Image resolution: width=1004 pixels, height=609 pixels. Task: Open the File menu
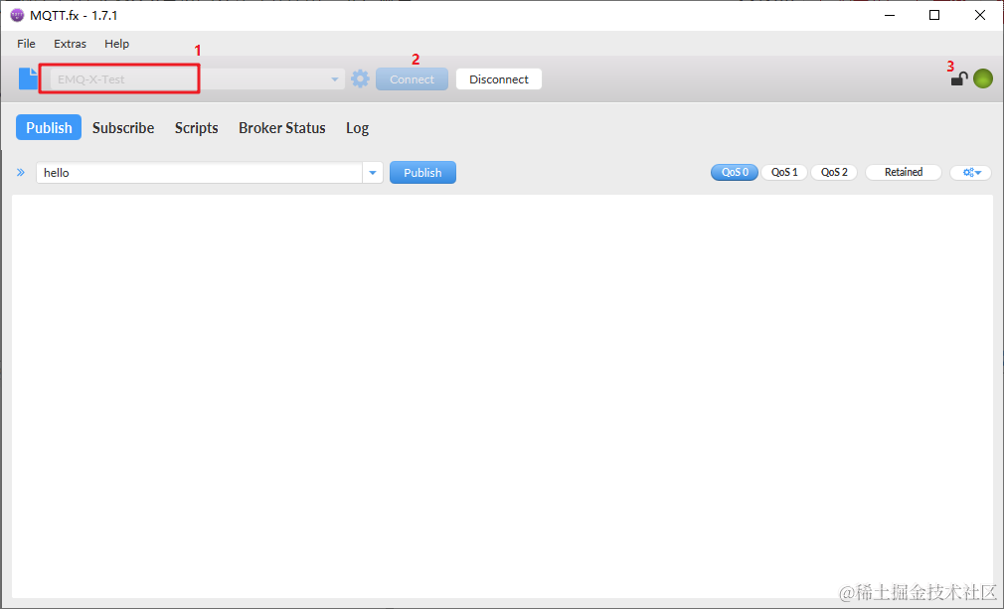click(26, 44)
